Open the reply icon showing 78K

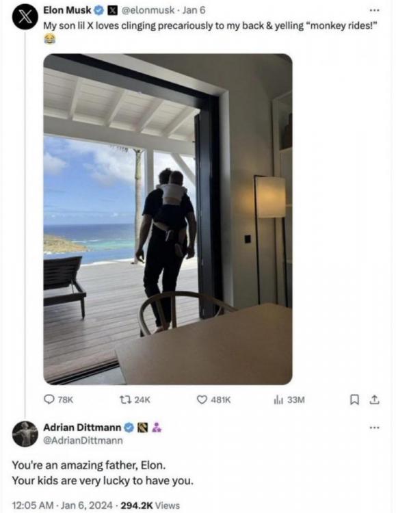coord(49,399)
